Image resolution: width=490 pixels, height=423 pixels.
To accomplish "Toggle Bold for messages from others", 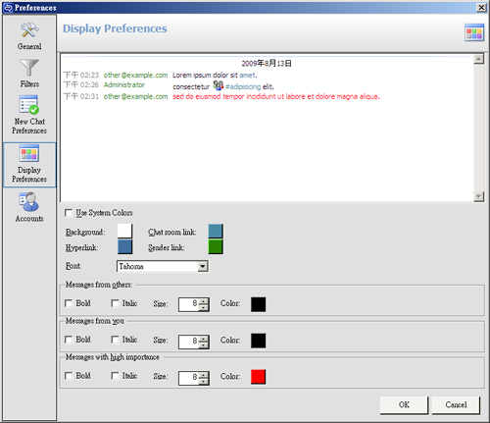I will pos(69,303).
